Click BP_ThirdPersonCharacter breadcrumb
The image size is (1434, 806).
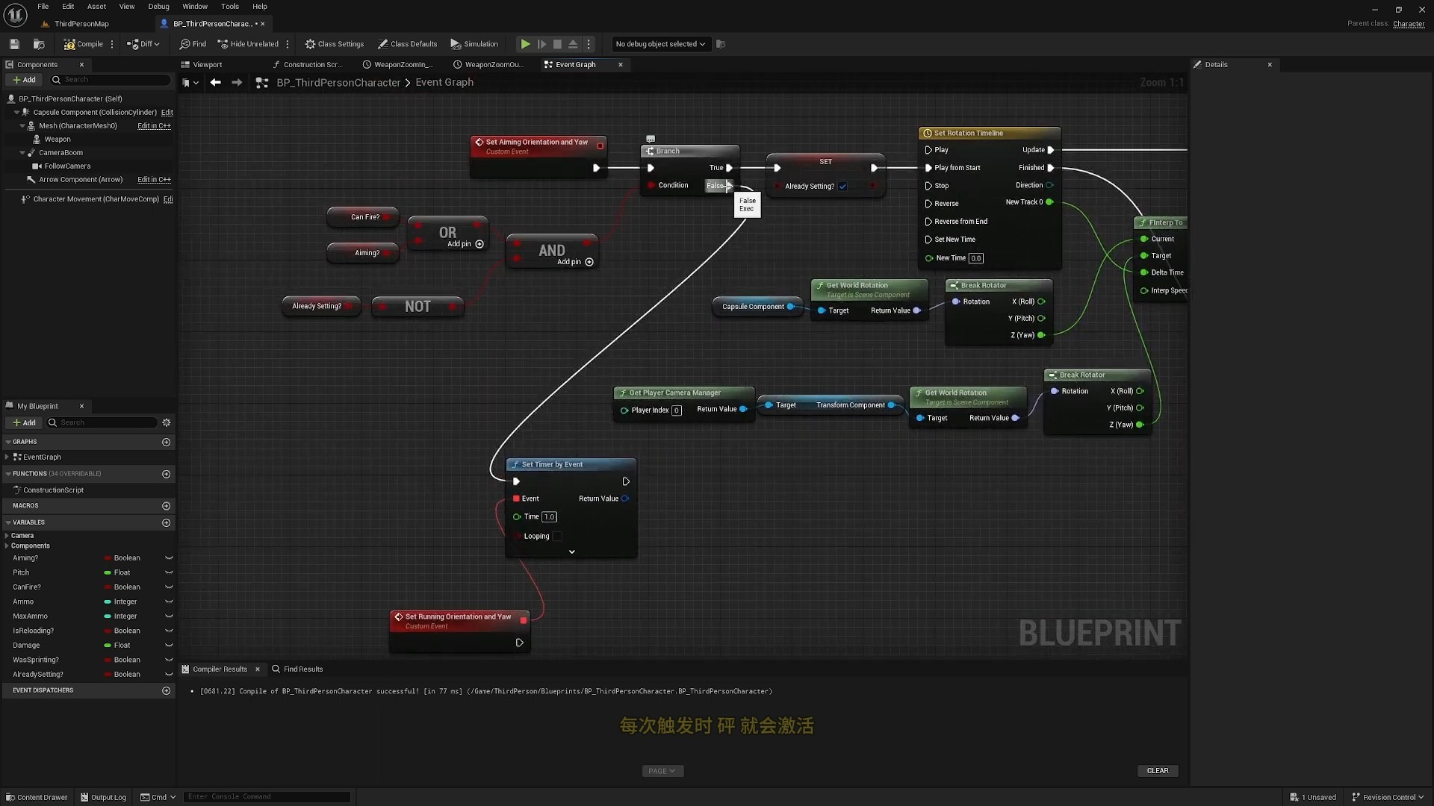[x=338, y=83]
